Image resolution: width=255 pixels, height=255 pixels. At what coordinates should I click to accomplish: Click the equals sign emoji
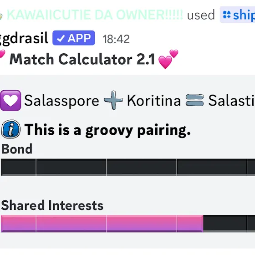pos(195,100)
